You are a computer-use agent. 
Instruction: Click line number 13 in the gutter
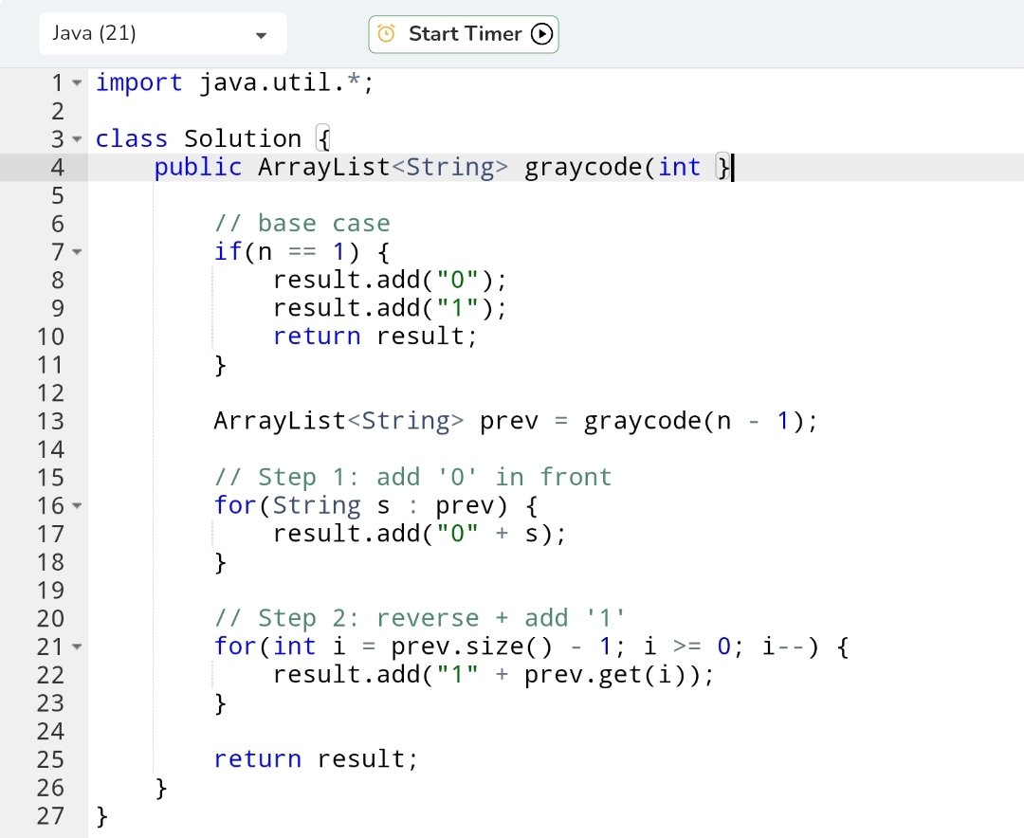tap(50, 421)
